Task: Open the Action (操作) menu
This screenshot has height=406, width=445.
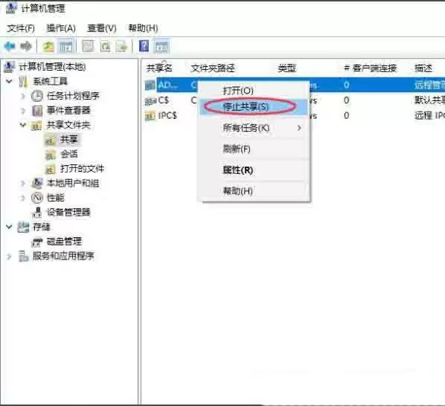Action: point(61,28)
